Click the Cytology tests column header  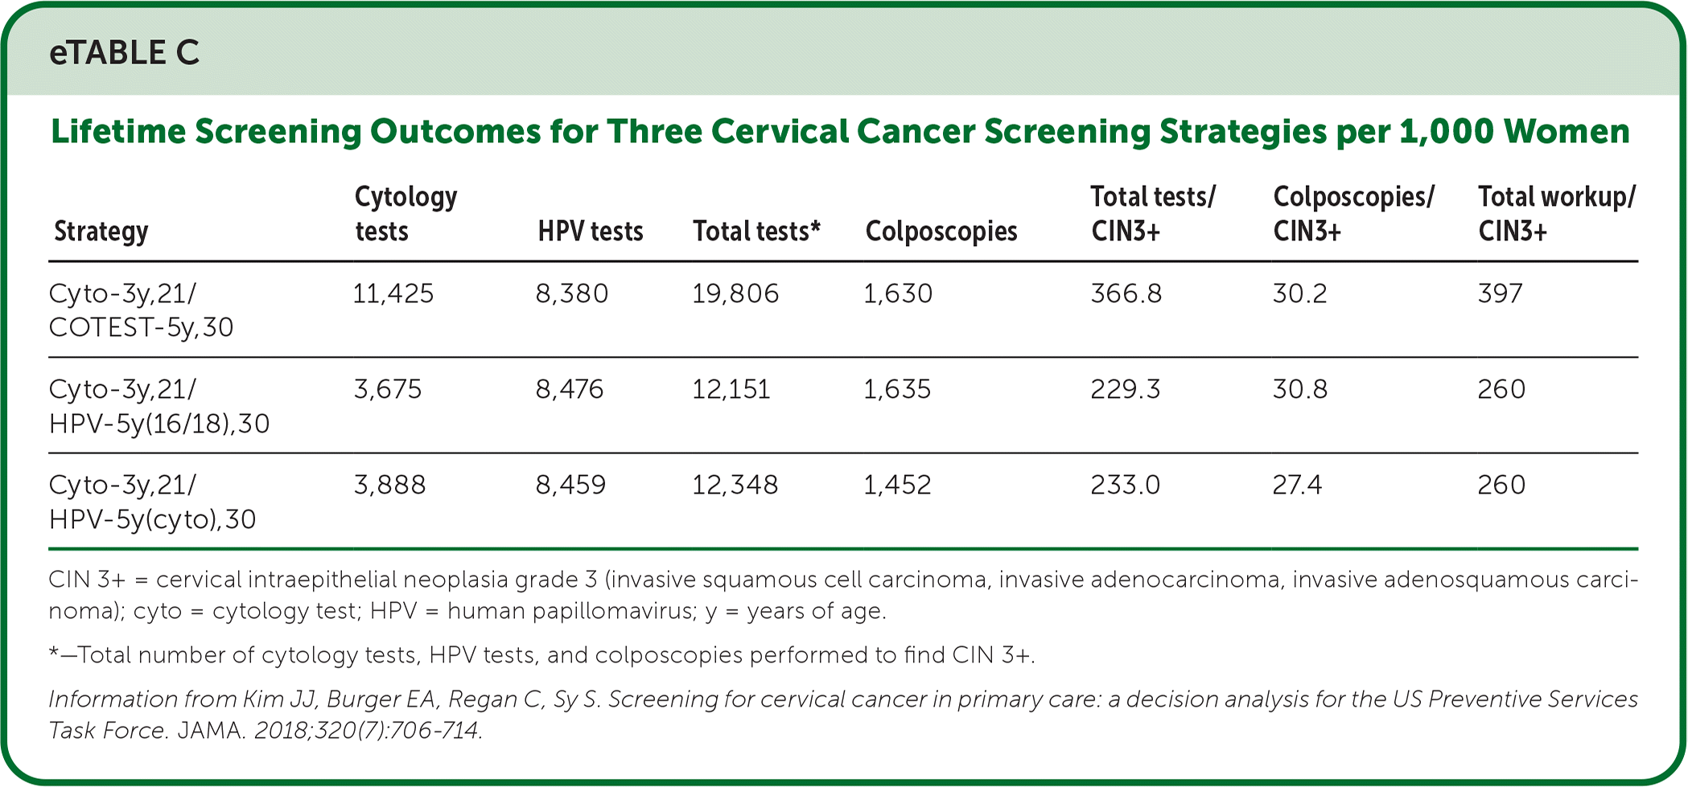coord(406,214)
